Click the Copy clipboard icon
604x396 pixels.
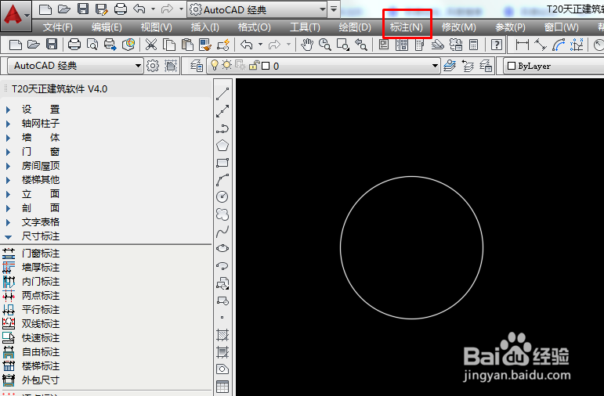(169, 45)
